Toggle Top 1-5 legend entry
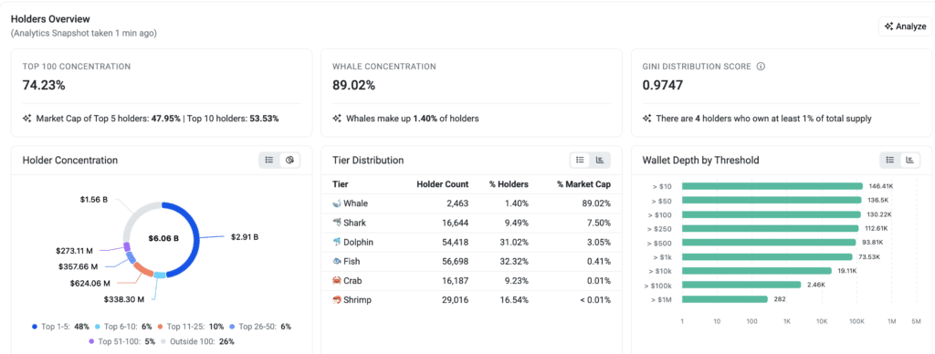935x354 pixels. pyautogui.click(x=60, y=327)
